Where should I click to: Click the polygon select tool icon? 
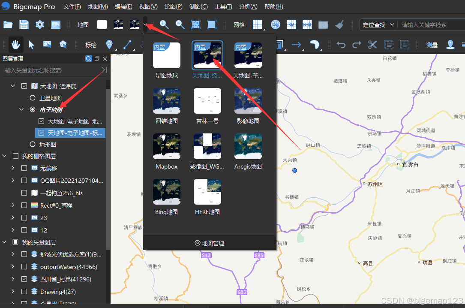[63, 45]
